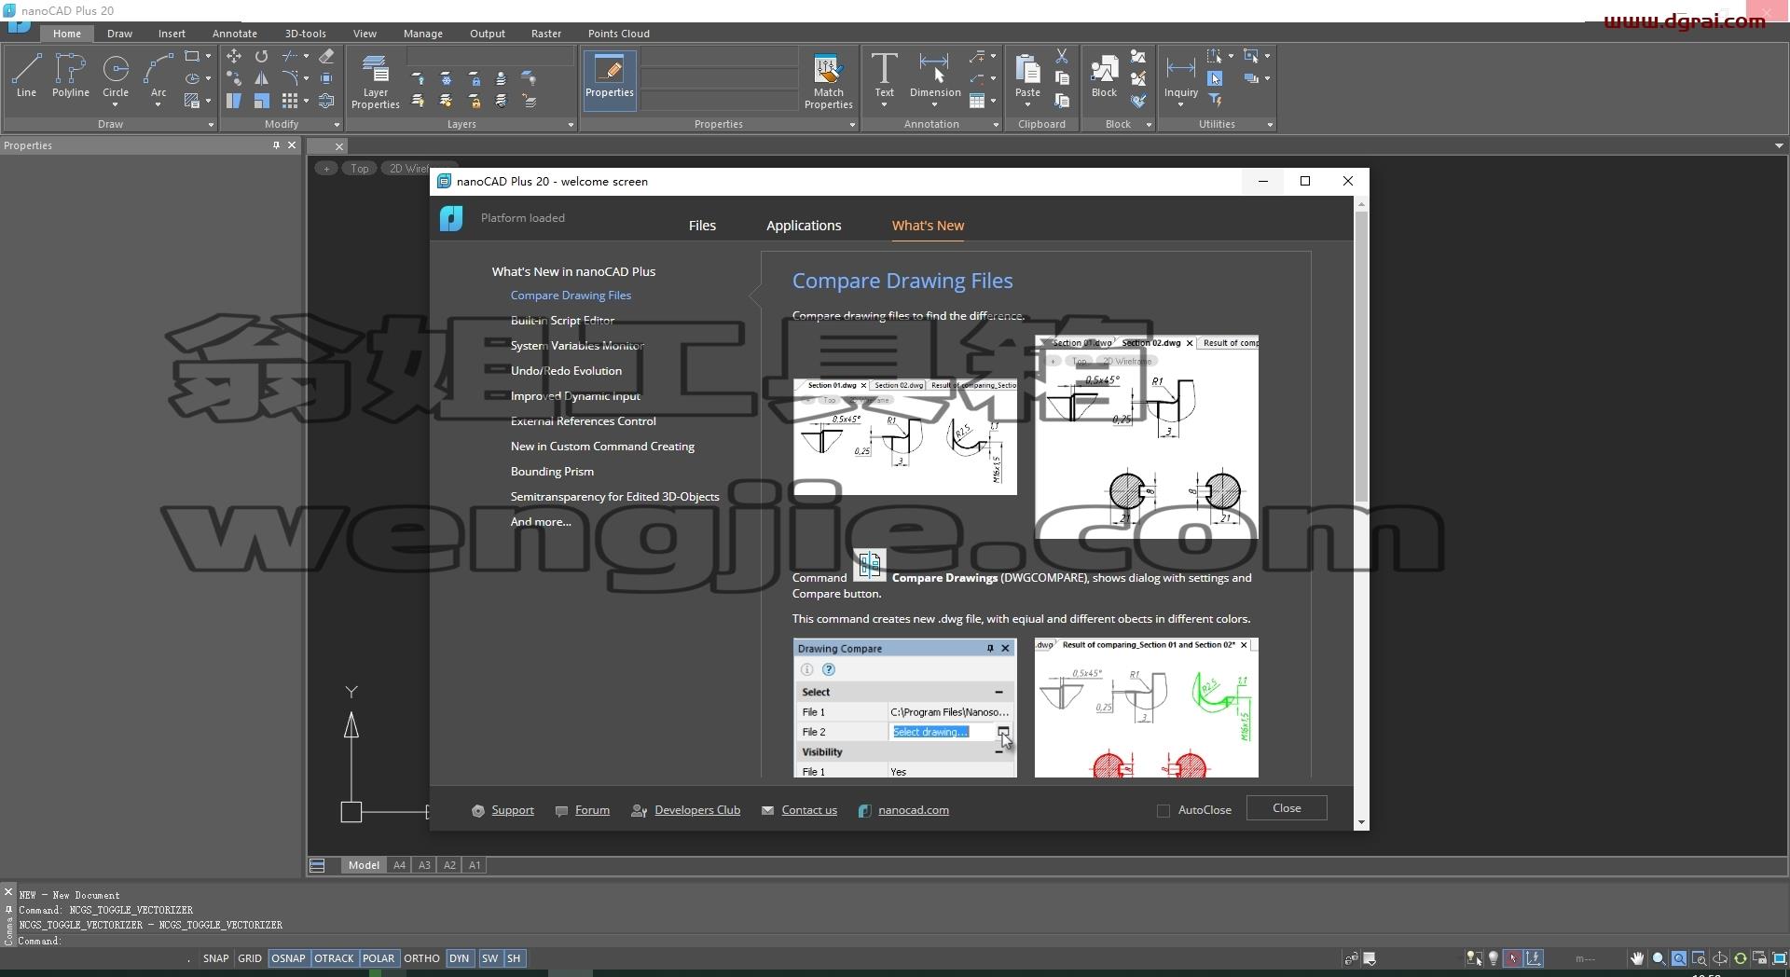Toggle OSNAP in status bar
1790x977 pixels.
pos(288,958)
